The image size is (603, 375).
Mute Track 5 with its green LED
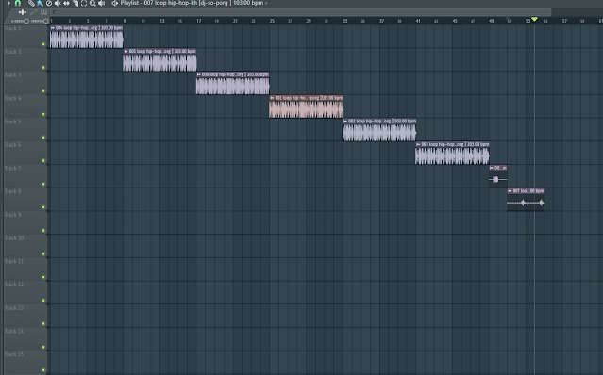[x=43, y=138]
